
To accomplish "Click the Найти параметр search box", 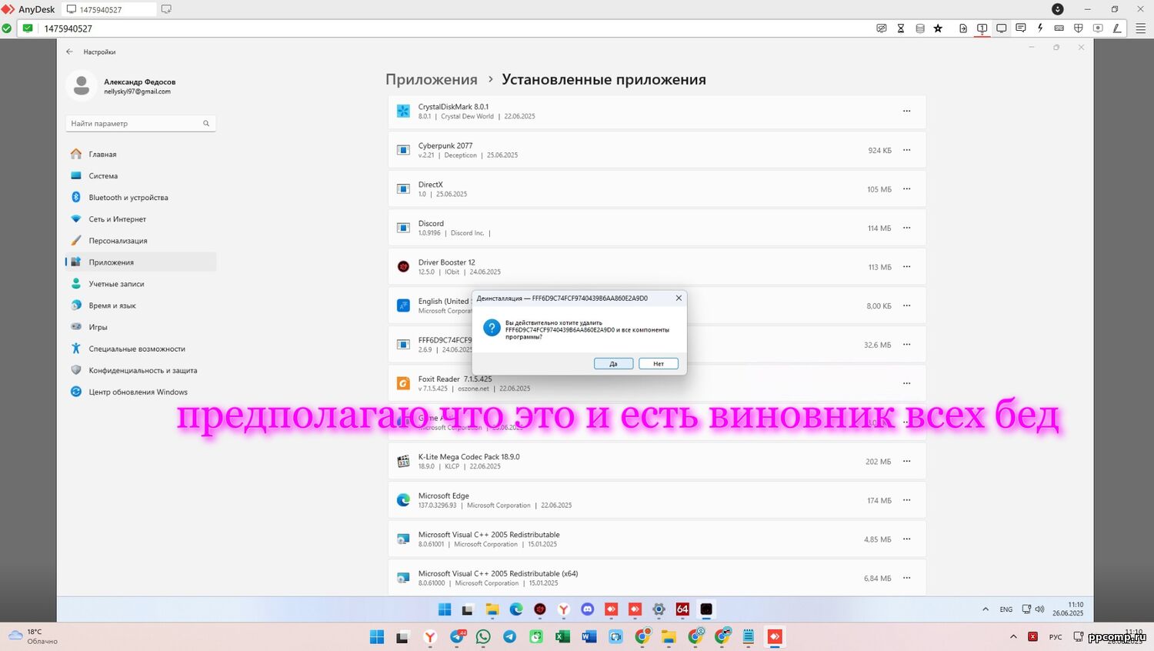I will point(141,123).
